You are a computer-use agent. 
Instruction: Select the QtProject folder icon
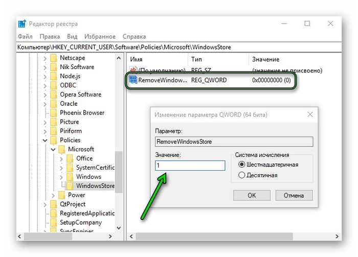[x=54, y=204]
